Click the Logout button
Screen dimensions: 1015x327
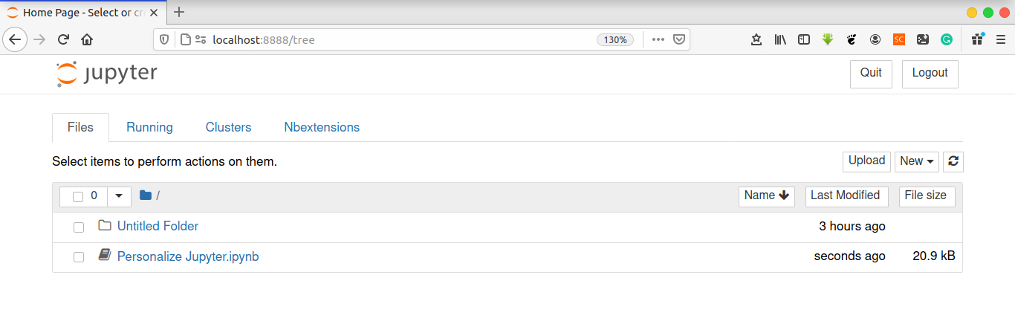tap(930, 73)
